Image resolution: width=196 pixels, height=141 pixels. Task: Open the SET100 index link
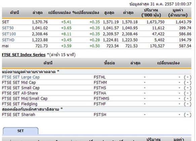click(9, 34)
